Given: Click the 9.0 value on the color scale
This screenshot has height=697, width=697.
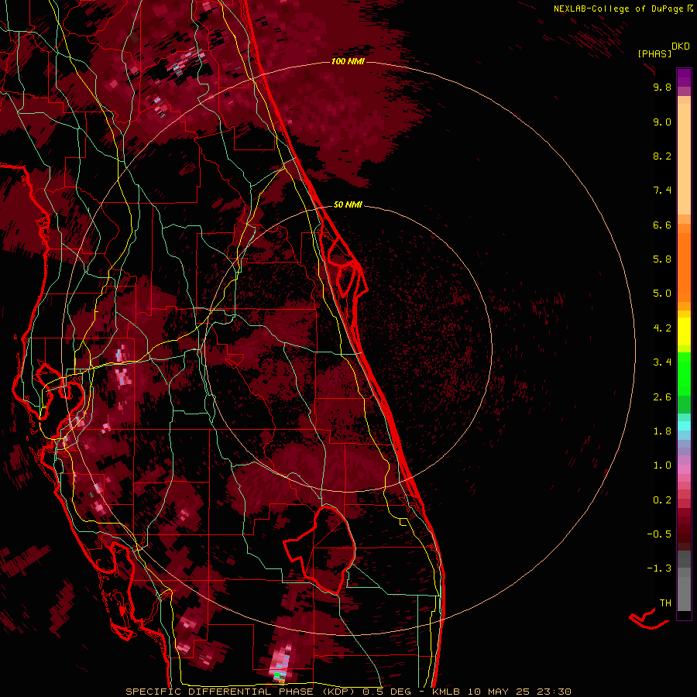Looking at the screenshot, I should (662, 122).
